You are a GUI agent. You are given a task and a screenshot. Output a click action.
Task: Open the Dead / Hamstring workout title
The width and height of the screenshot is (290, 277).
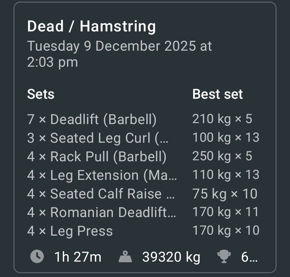[91, 26]
